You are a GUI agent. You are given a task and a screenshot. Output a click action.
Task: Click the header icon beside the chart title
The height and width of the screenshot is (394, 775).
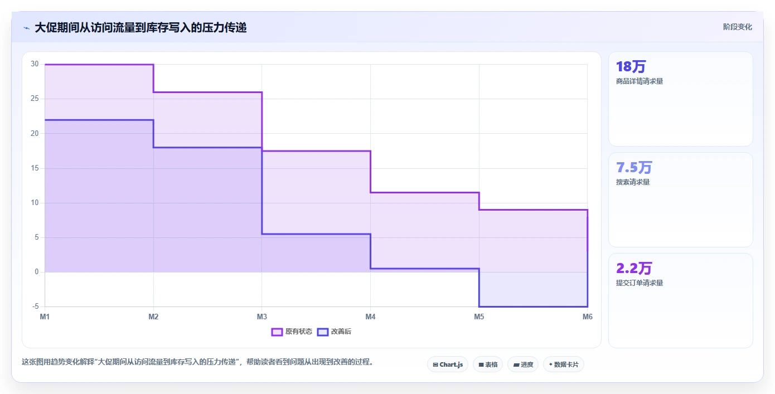[x=26, y=28]
